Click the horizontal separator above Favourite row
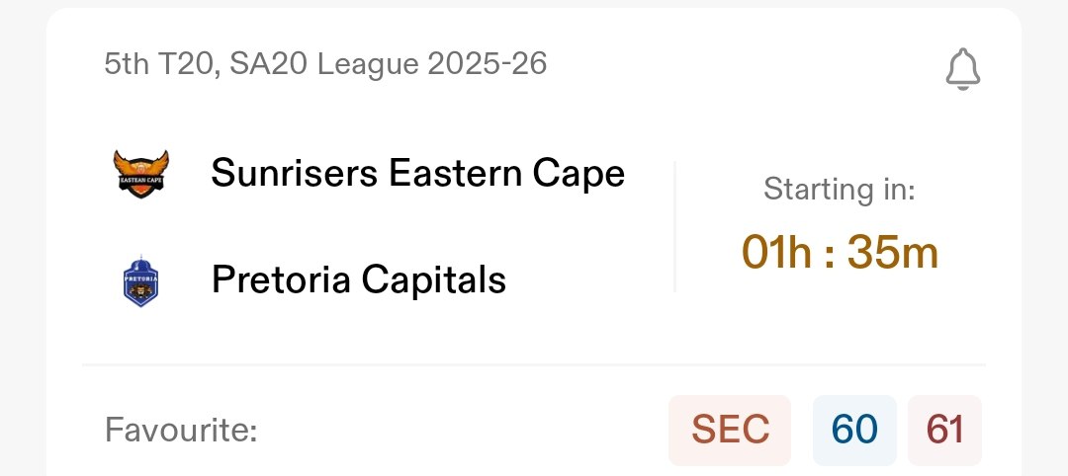 point(534,364)
